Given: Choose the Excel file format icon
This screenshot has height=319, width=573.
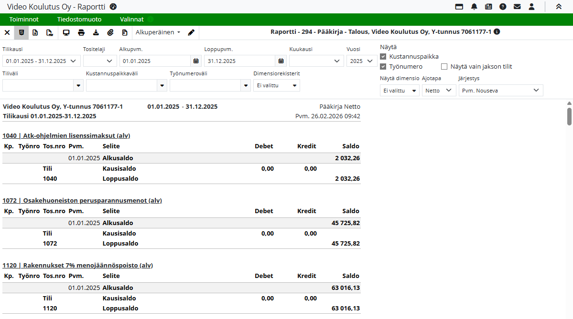Looking at the screenshot, I should [x=35, y=32].
